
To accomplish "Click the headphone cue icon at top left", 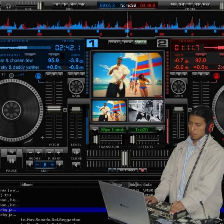I will [9, 6].
